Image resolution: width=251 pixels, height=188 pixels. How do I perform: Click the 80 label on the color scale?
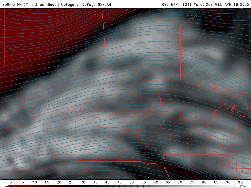(204, 182)
